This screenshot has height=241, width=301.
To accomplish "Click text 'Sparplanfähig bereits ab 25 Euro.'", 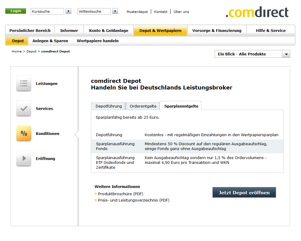I will (x=127, y=117).
